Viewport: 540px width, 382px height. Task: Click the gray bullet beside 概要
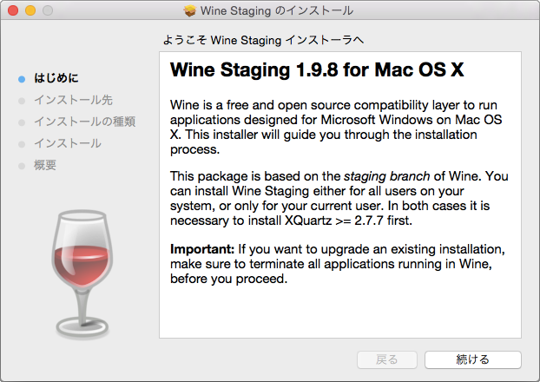pyautogui.click(x=22, y=166)
